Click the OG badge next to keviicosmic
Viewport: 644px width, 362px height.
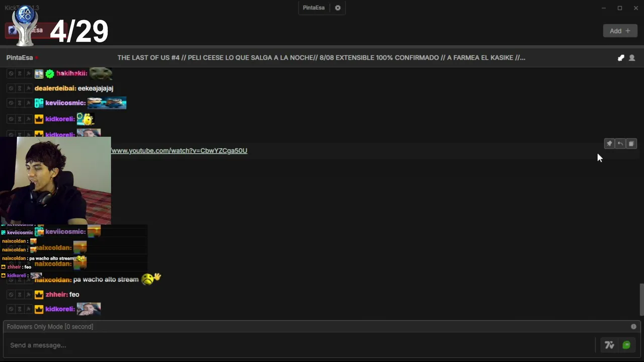tap(39, 103)
